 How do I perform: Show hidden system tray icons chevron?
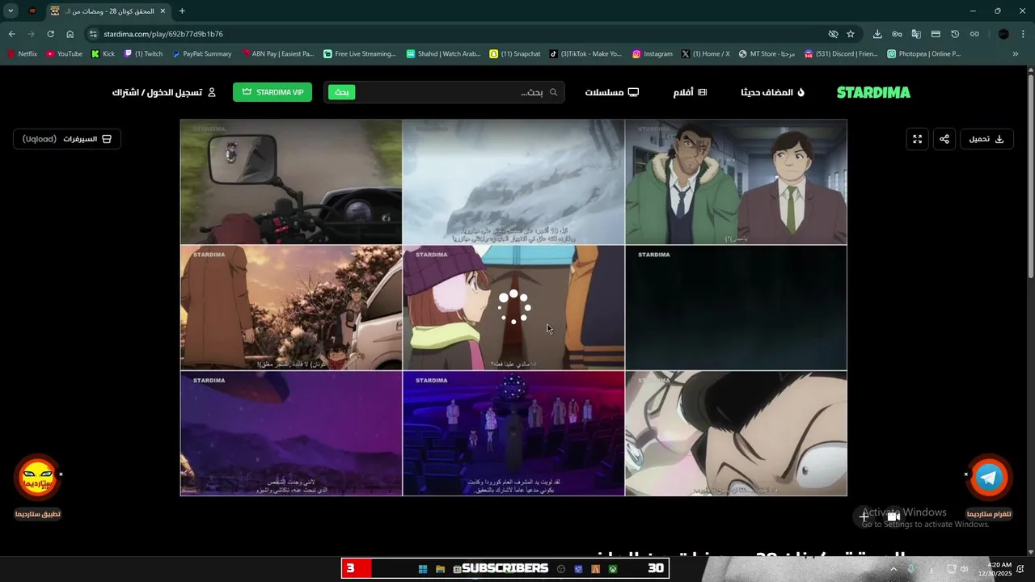893,569
